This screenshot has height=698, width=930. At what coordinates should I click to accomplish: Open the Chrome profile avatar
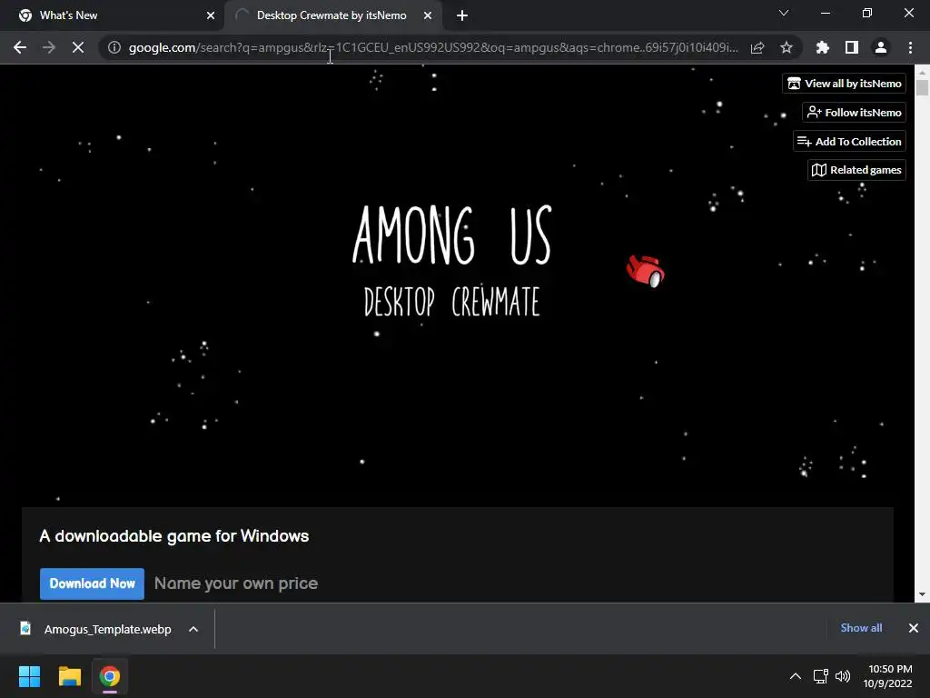tap(881, 47)
